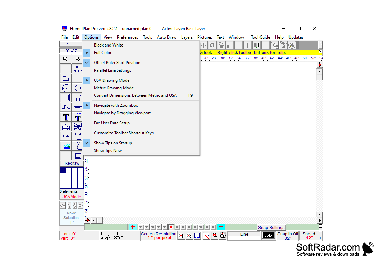Convert Dimensions between Metric and USA
Viewport: 382px width, 265px height.
click(141, 95)
